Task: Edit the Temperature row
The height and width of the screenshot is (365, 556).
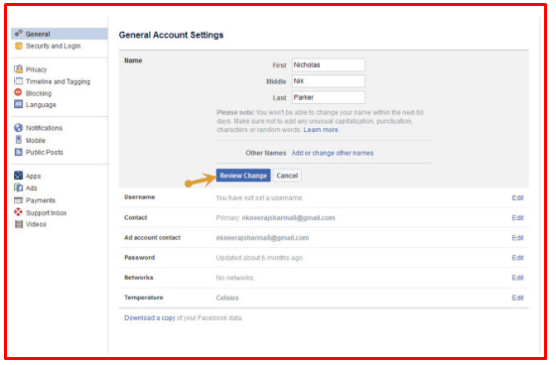Action: click(x=517, y=298)
